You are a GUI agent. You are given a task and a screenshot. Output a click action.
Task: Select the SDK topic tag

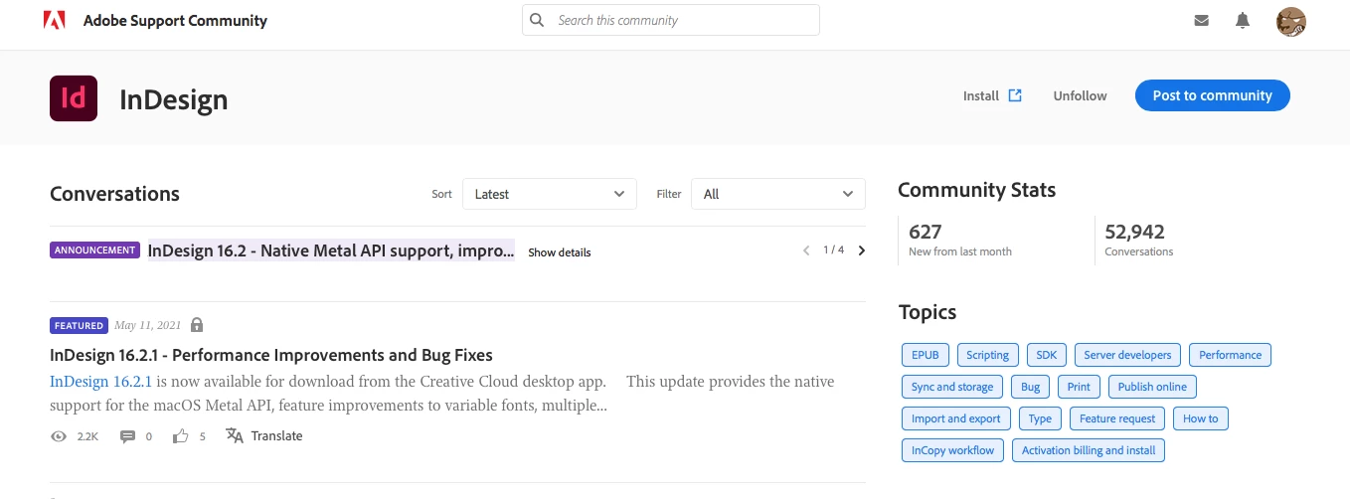tap(1046, 355)
